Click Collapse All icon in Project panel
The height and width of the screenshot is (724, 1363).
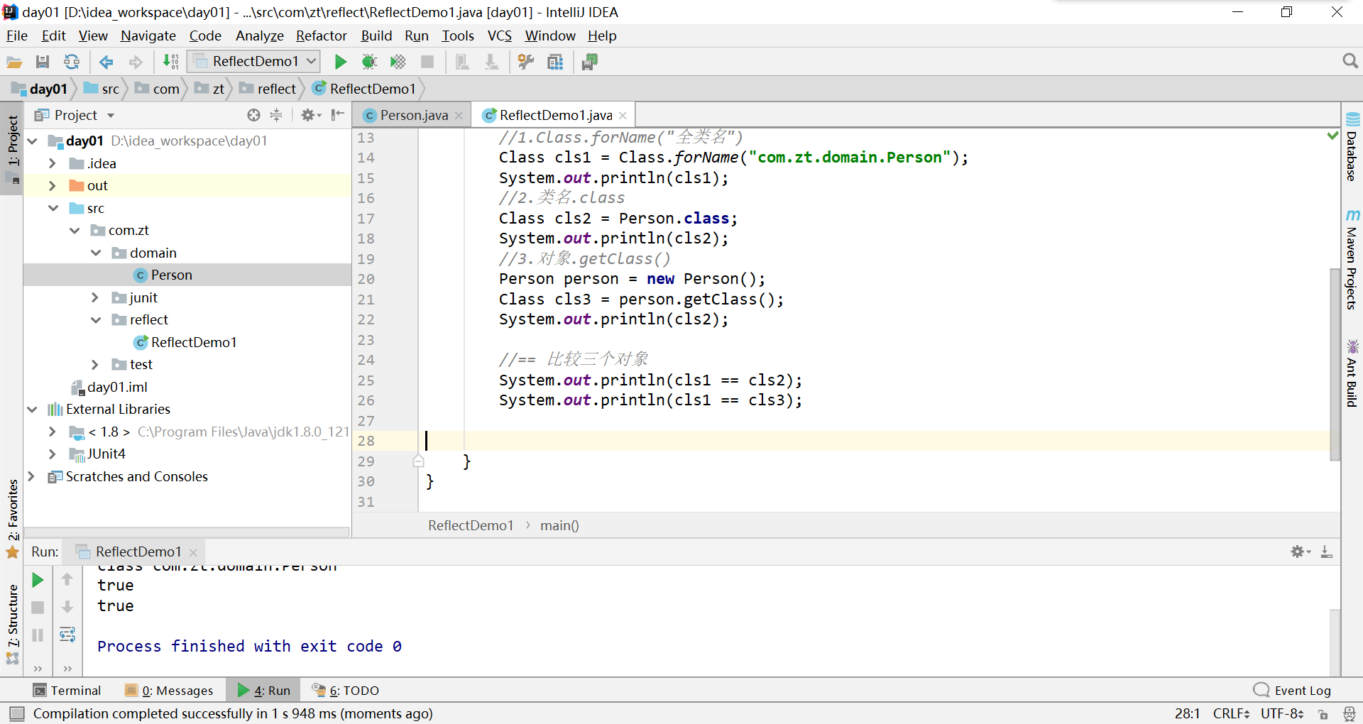[276, 115]
